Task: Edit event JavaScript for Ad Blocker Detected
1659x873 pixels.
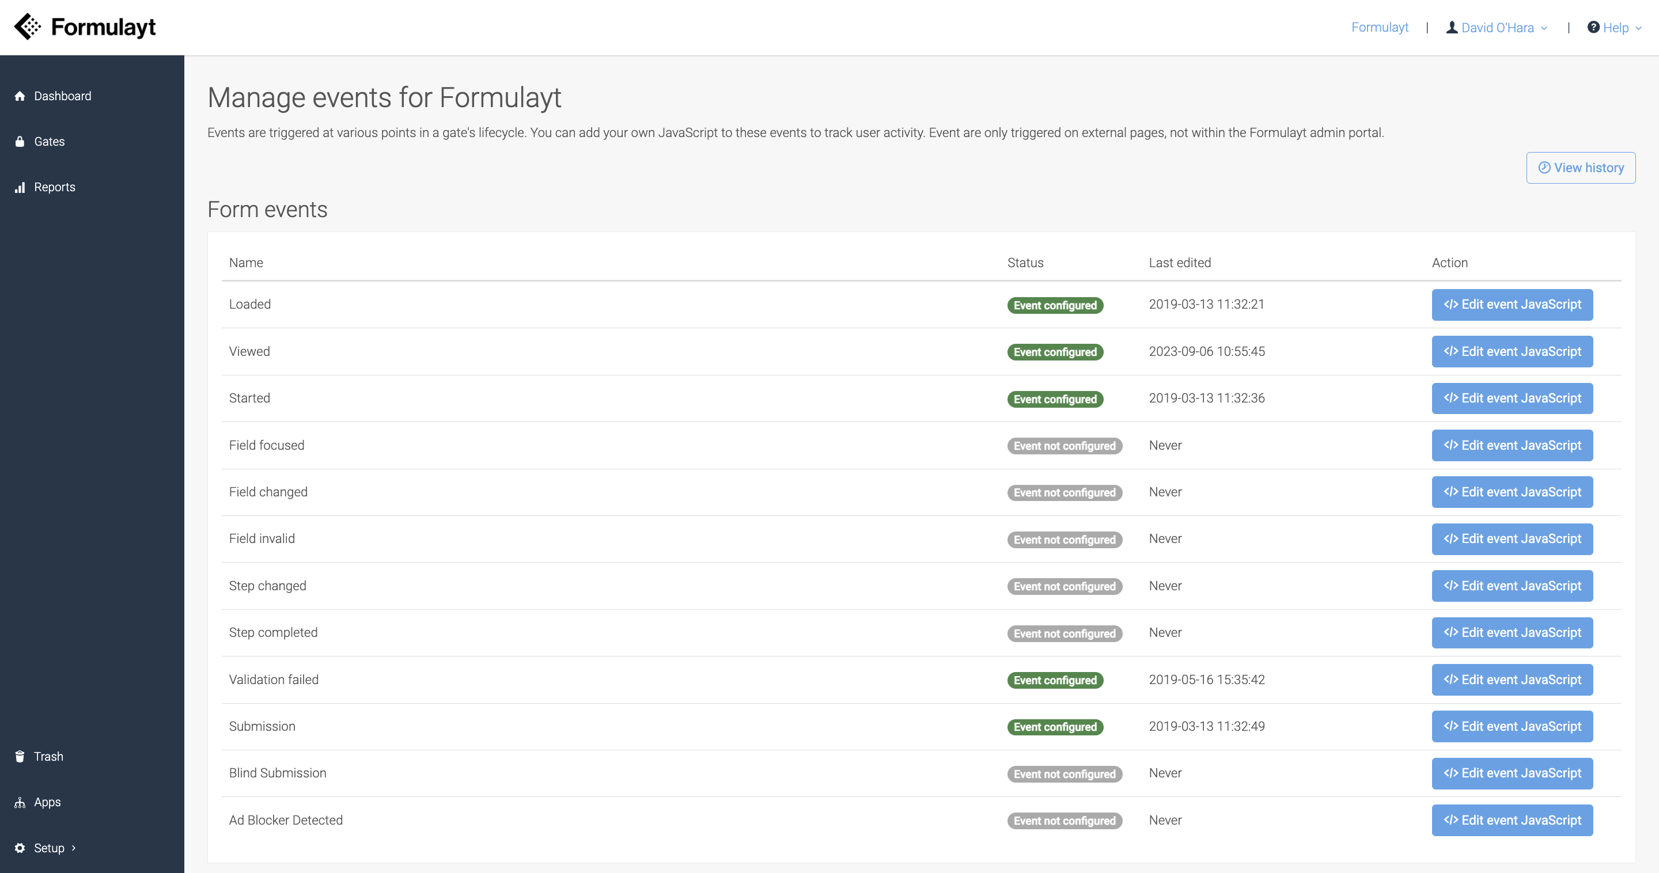Action: tap(1512, 820)
